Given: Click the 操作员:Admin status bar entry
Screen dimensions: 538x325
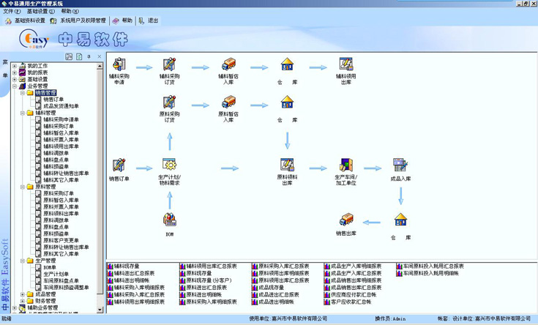Looking at the screenshot, I should pos(390,319).
